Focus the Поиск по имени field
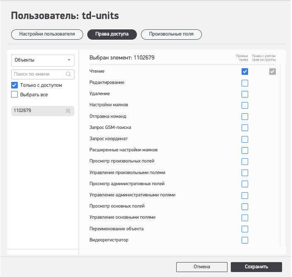Viewport: 292px width, 277px height. (43, 74)
